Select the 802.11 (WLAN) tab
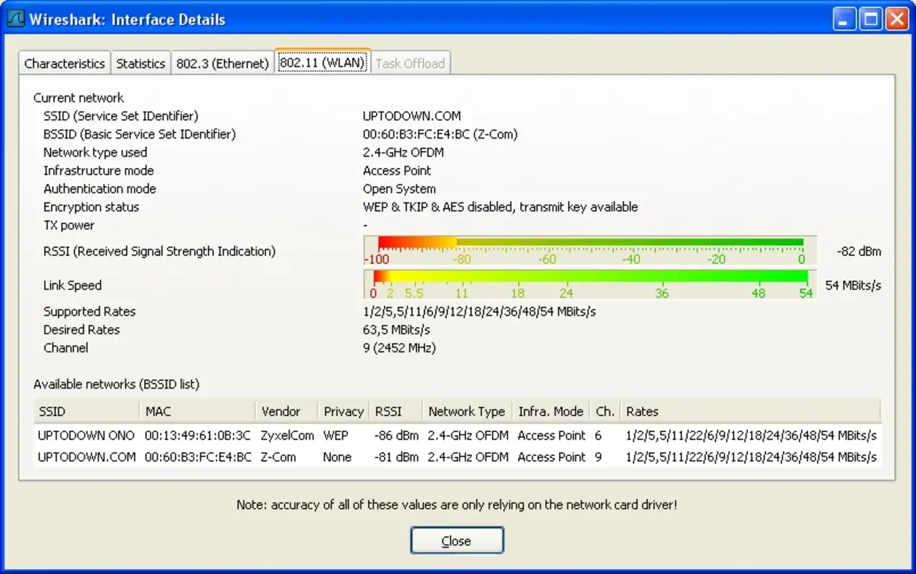This screenshot has height=574, width=916. tap(321, 63)
